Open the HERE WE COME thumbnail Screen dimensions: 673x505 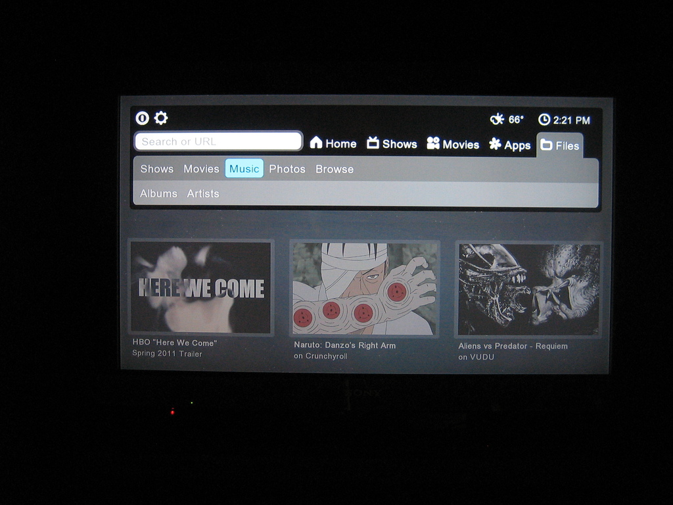[x=201, y=287]
